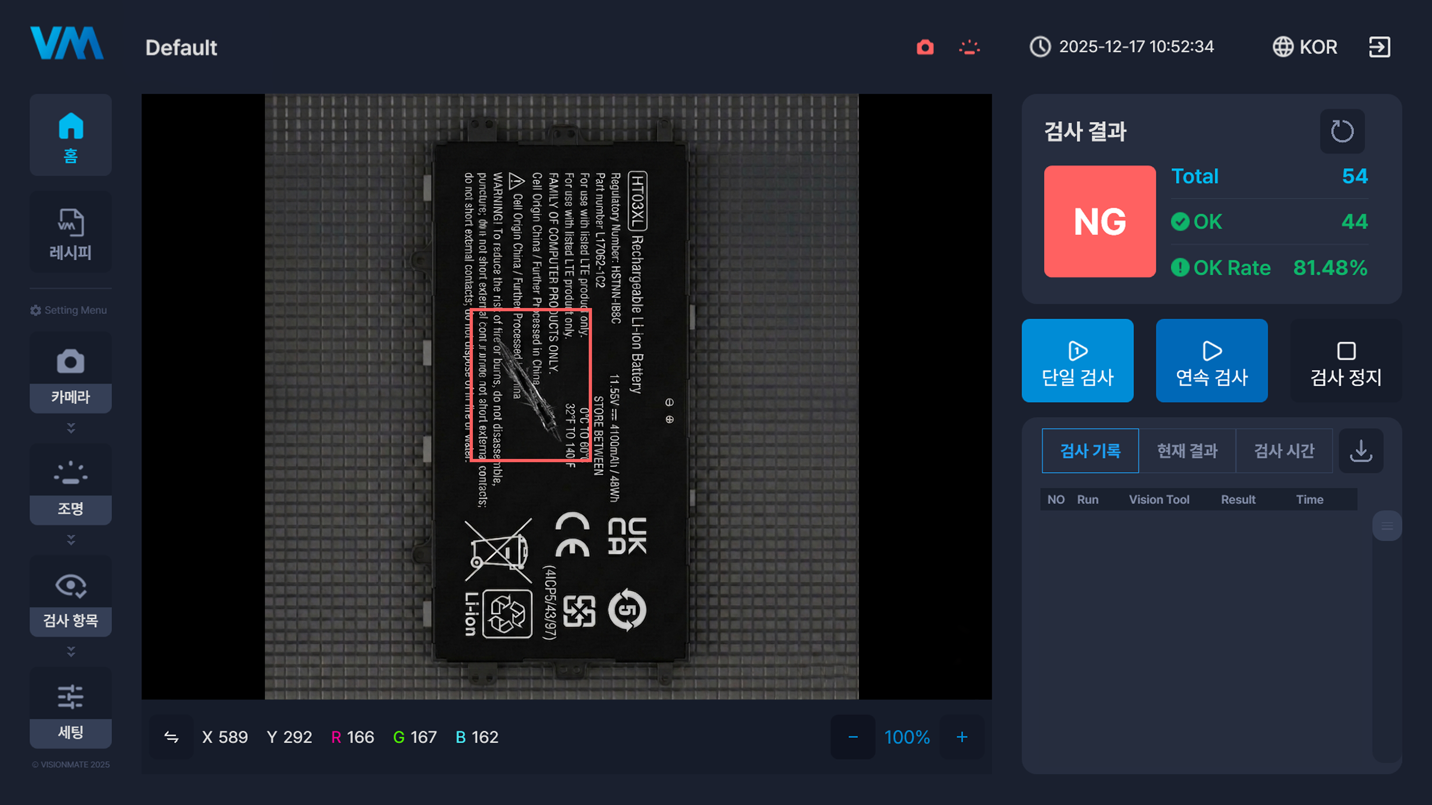Click the Run column header
The height and width of the screenshot is (805, 1432).
[1088, 500]
